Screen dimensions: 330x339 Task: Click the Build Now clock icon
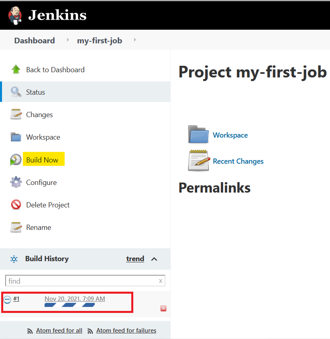click(16, 160)
